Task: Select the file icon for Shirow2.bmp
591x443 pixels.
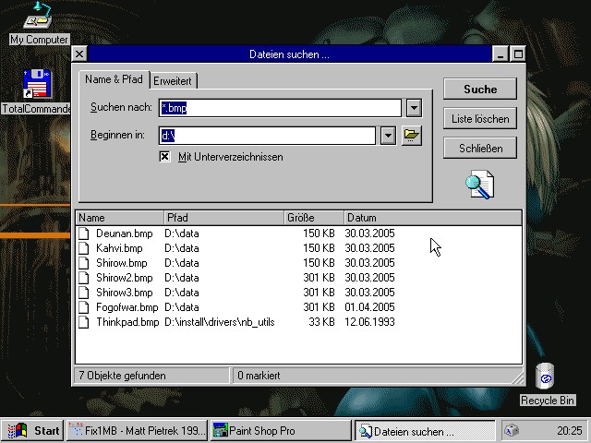Action: (x=84, y=278)
